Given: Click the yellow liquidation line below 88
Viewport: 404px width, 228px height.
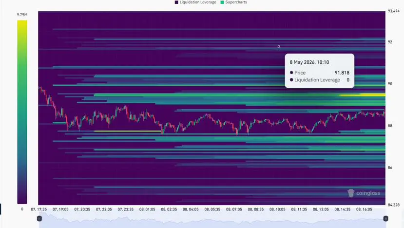Looking at the screenshot, I should tap(128, 131).
